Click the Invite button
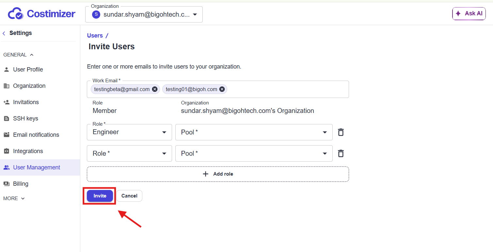Screen dimensions: 493x252 [100, 196]
